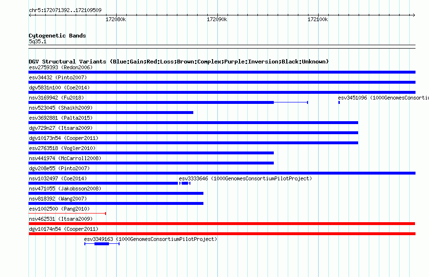Select the nsv471055 blue gain bar
Image resolution: width=429 pixels, height=277 pixels.
coord(116,193)
